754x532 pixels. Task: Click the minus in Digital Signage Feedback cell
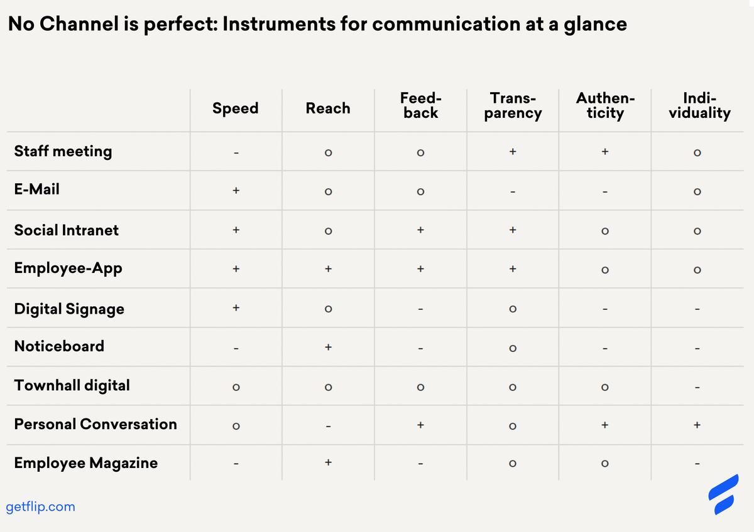[x=420, y=309]
